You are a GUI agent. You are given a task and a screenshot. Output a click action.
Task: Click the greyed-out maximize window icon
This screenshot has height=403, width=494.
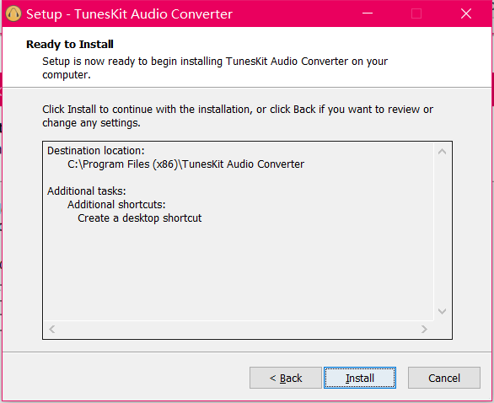click(416, 13)
